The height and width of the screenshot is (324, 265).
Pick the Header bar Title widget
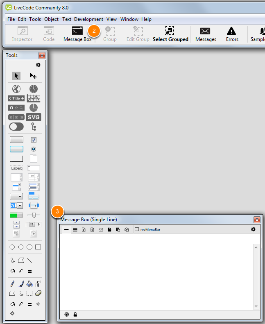pos(16,98)
